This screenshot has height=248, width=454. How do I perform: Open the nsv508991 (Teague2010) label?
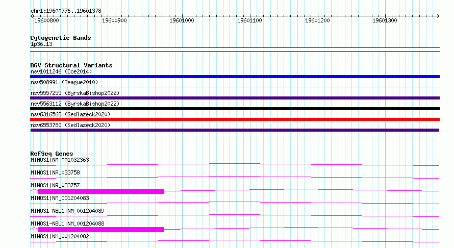tap(64, 82)
